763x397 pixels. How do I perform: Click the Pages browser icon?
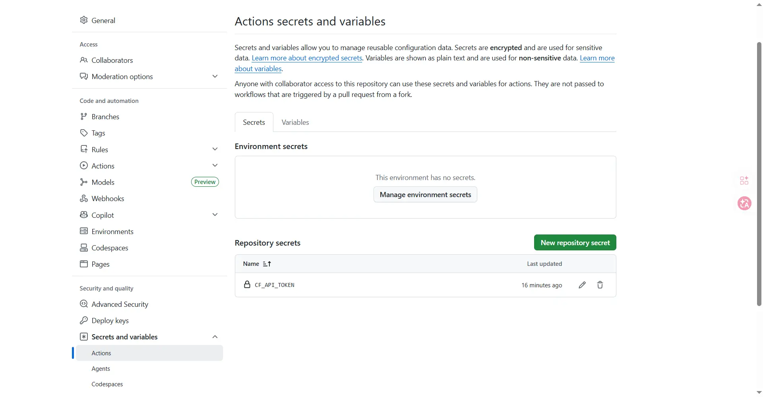pyautogui.click(x=83, y=264)
